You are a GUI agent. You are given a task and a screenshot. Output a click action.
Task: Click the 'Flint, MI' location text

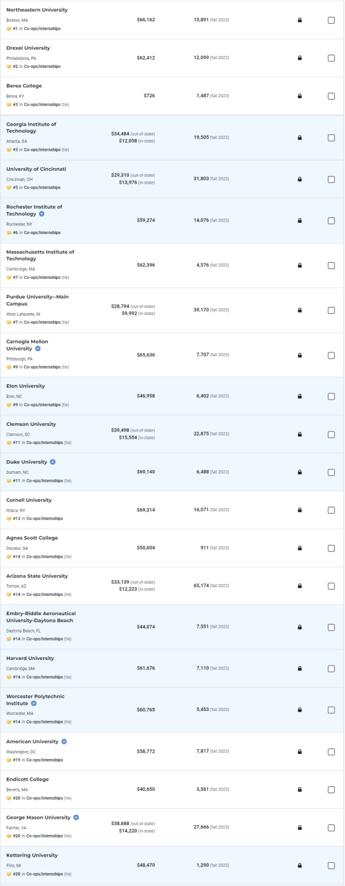(x=14, y=865)
